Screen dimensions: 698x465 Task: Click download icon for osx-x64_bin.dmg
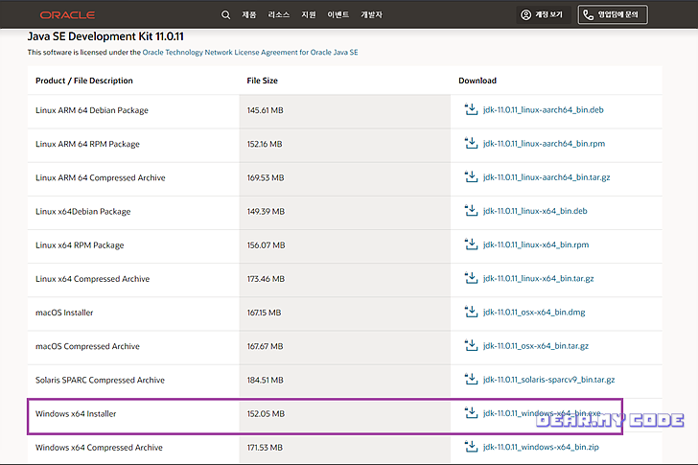(x=471, y=312)
